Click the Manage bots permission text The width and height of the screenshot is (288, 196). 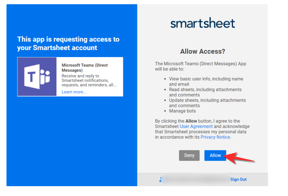(x=182, y=111)
